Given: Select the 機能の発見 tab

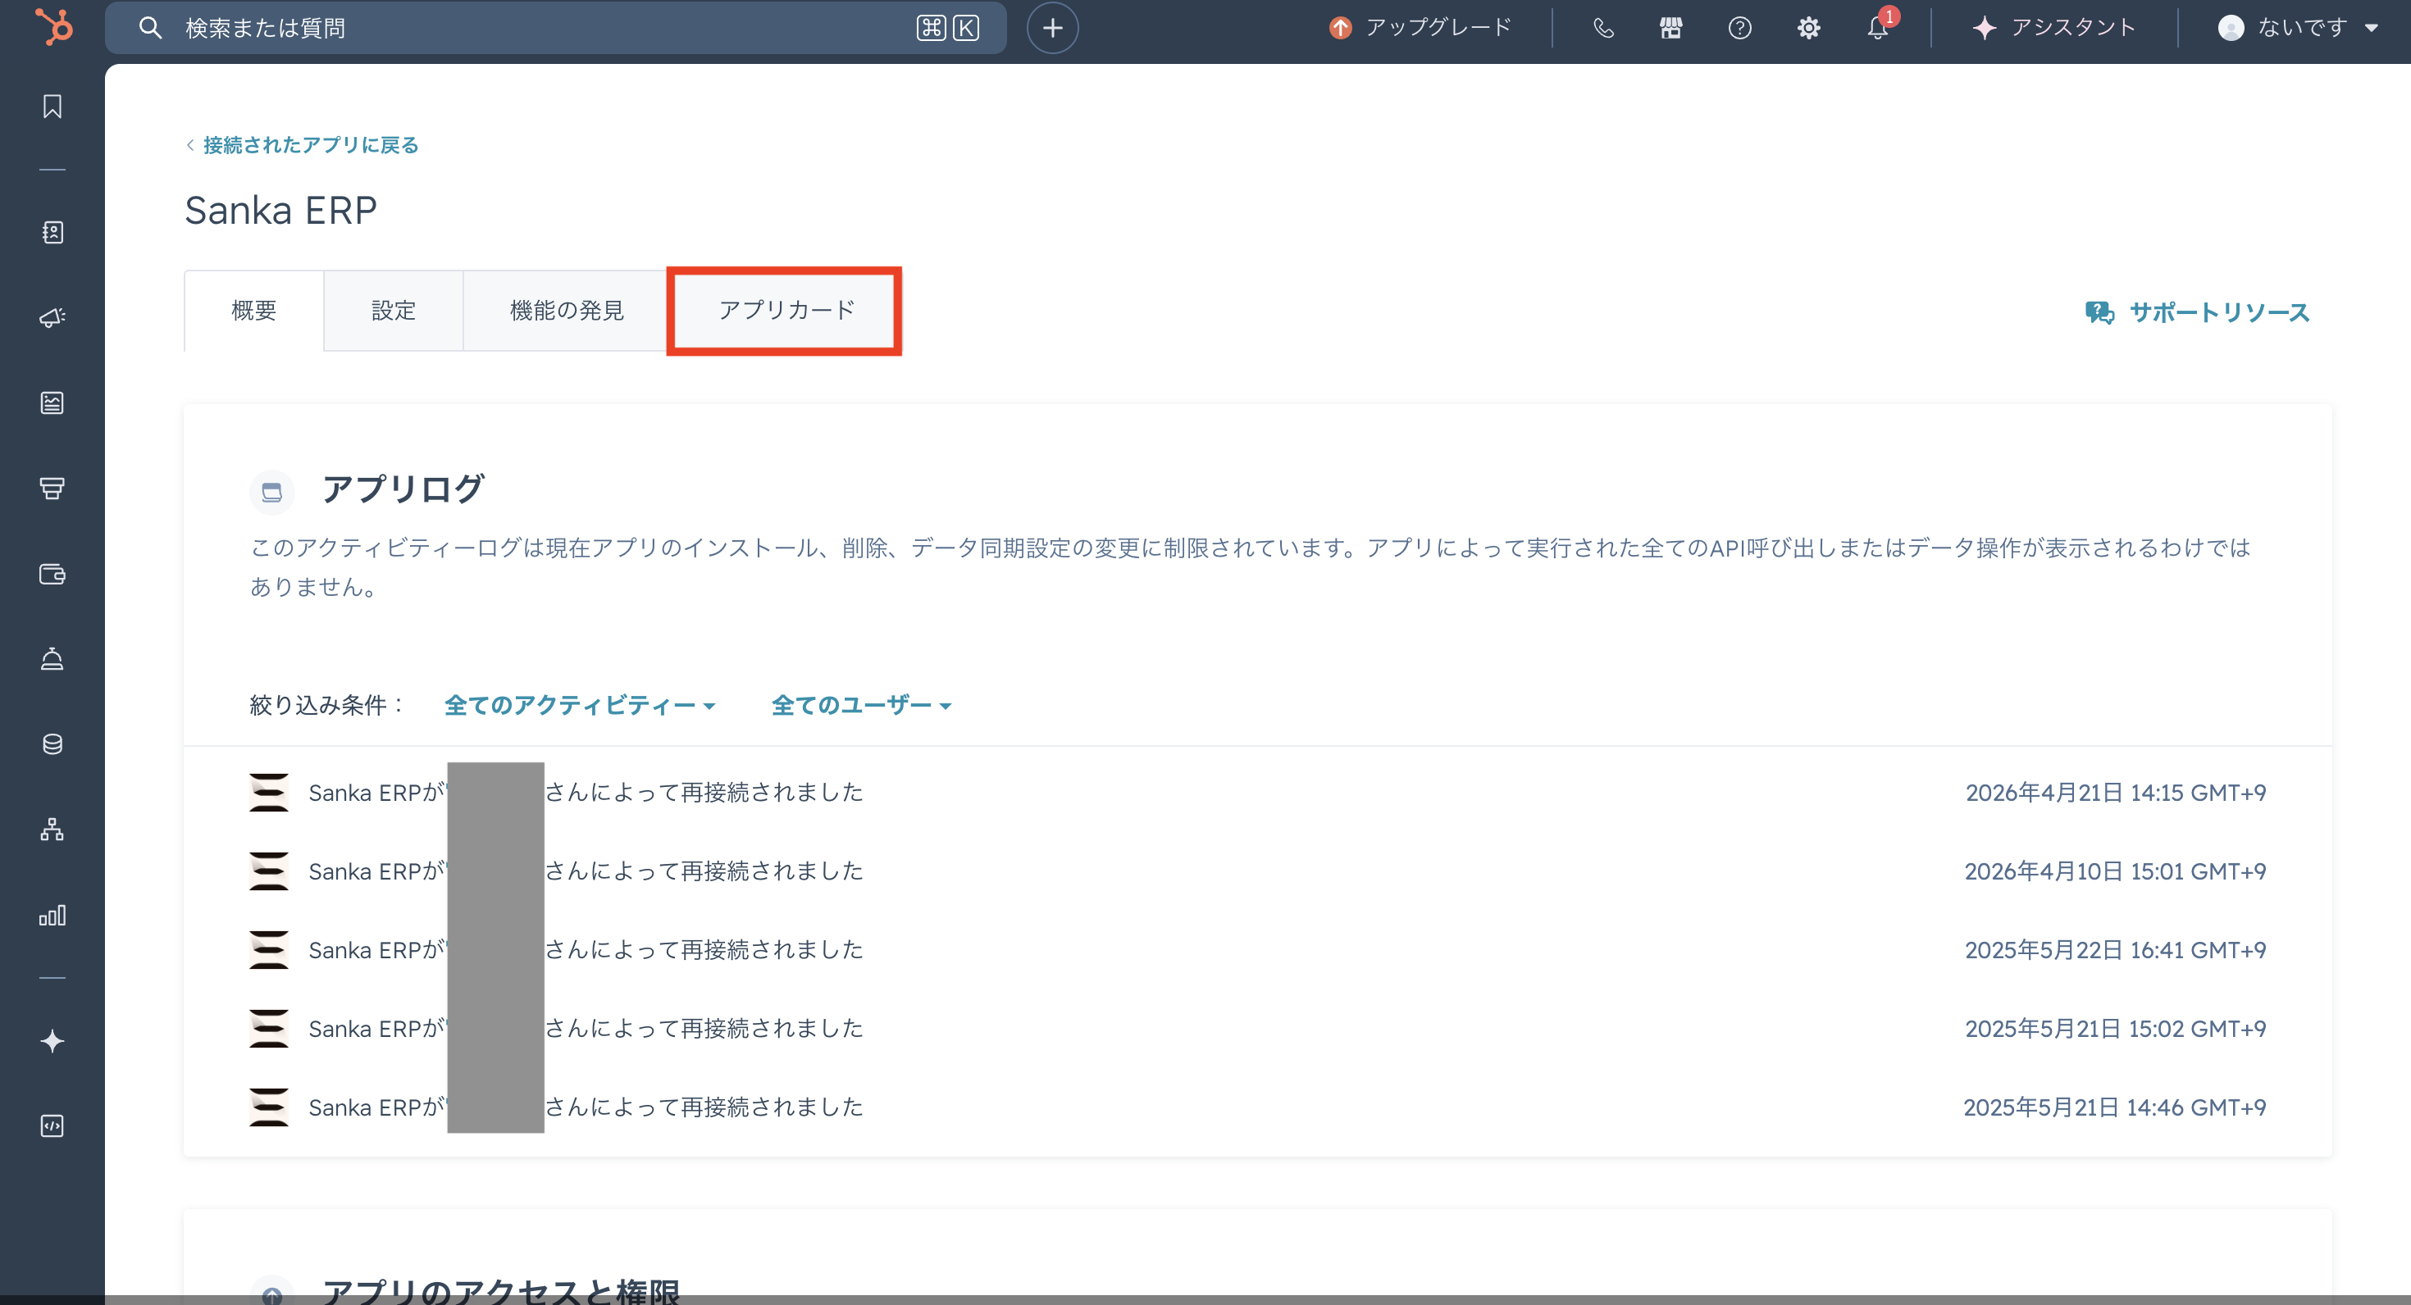Looking at the screenshot, I should [566, 311].
